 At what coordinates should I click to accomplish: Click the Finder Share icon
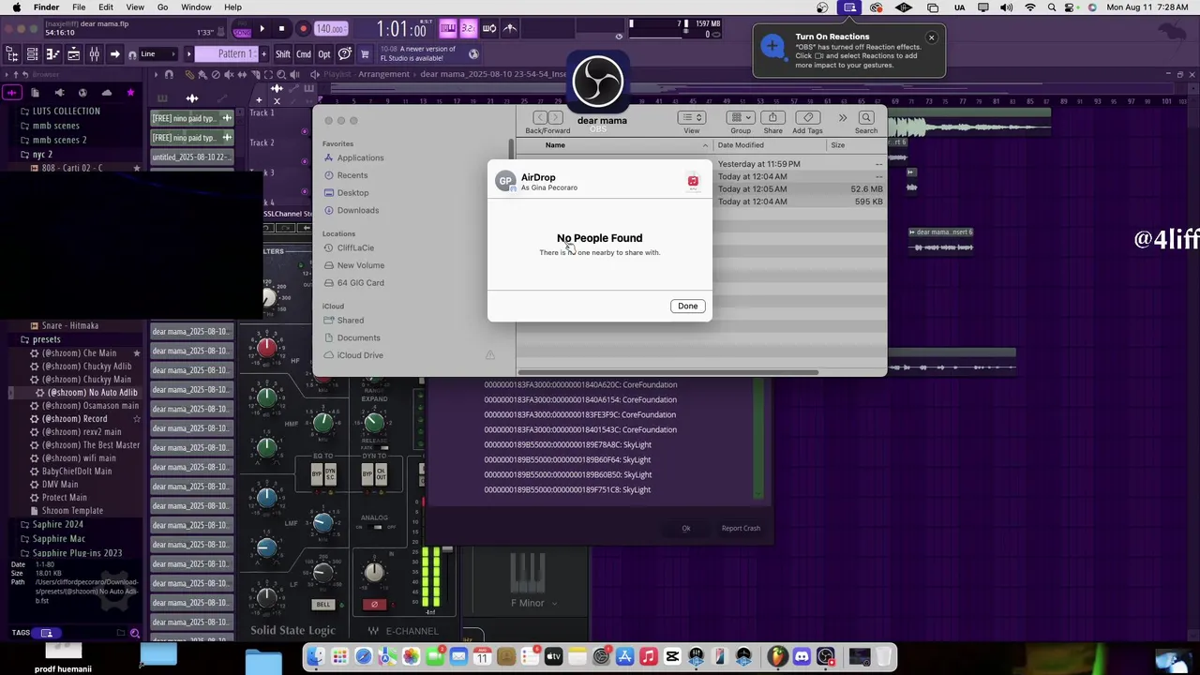coord(772,117)
